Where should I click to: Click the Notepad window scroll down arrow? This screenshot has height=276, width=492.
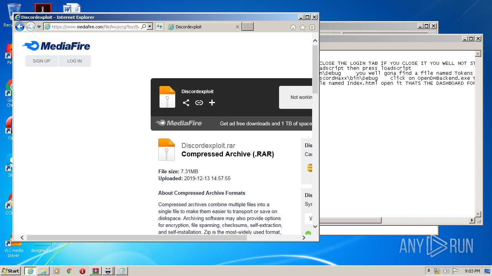click(x=478, y=214)
